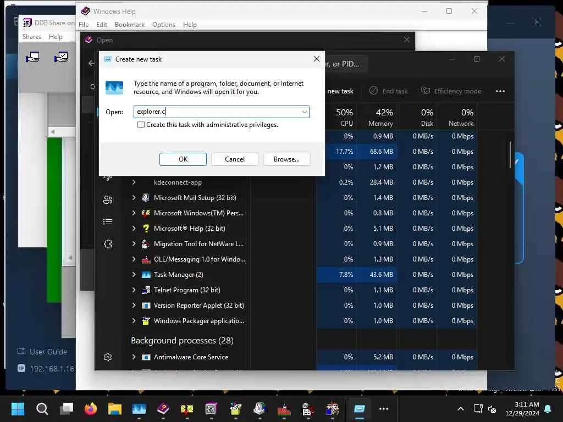
Task: Click the Microsoft Help question mark process icon
Action: pos(146,229)
